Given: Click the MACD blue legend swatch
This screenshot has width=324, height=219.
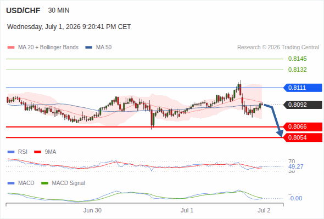Looking at the screenshot, I should [x=11, y=183].
